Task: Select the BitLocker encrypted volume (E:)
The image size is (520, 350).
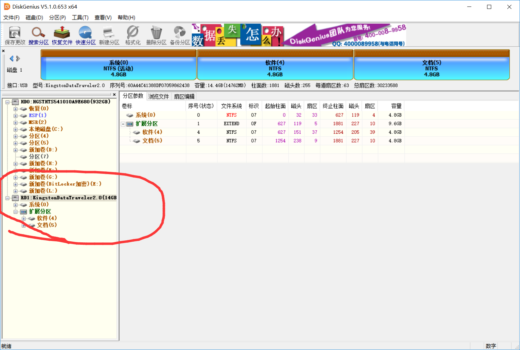Action: tap(65, 184)
